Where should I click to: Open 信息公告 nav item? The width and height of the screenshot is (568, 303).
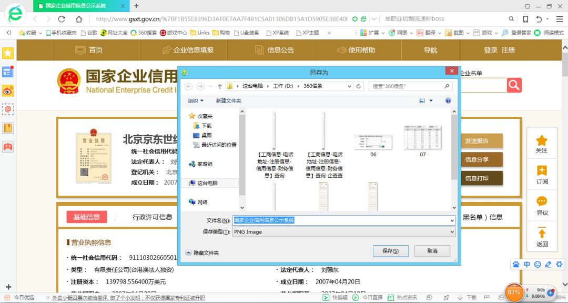click(x=274, y=50)
